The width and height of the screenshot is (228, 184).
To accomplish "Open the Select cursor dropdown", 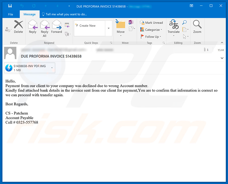I will click(186, 36).
